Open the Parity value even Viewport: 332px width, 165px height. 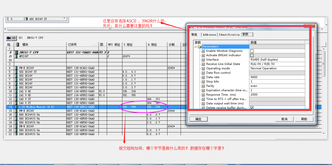(277, 86)
